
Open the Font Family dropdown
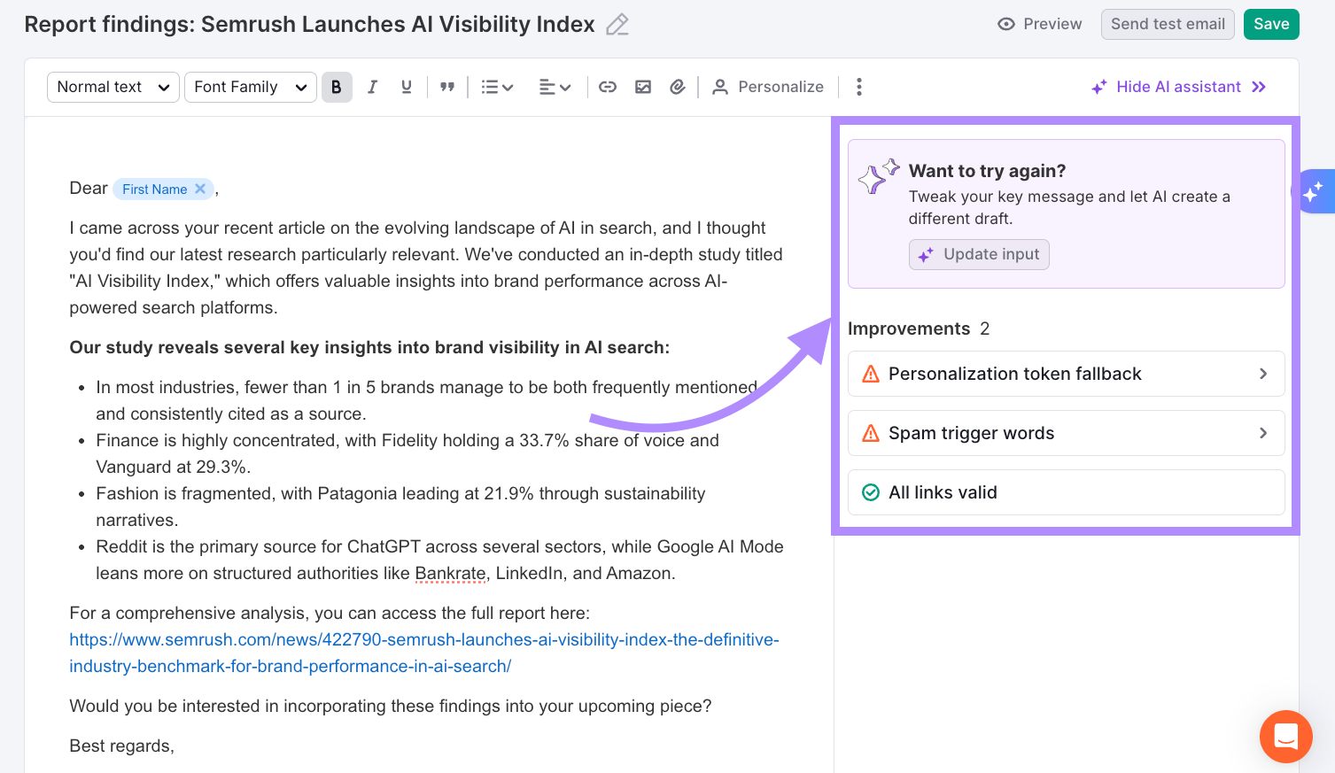250,86
